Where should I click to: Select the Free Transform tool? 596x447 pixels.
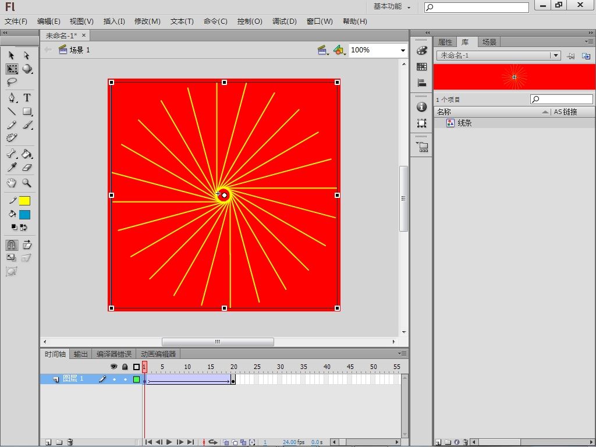click(12, 69)
